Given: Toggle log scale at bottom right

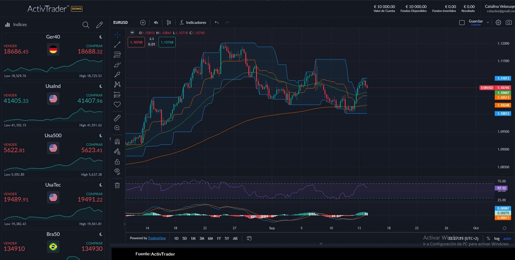Looking at the screenshot, I should coord(497,238).
